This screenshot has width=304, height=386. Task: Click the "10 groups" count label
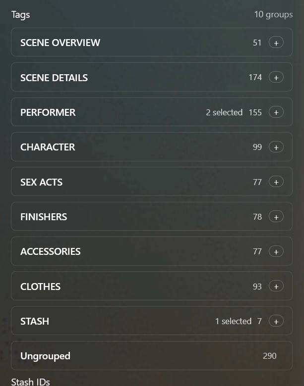point(273,14)
